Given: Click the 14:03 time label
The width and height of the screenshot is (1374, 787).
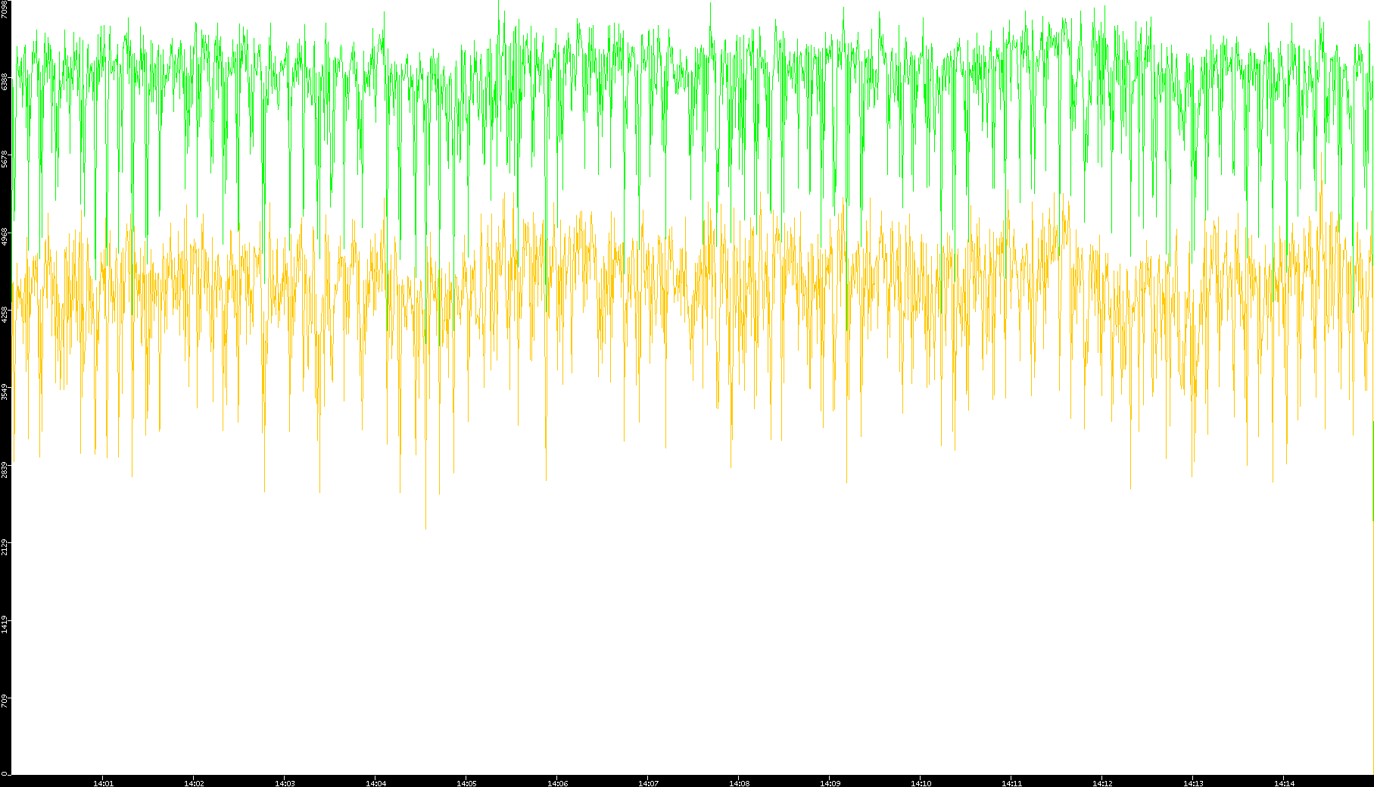Looking at the screenshot, I should (x=285, y=783).
